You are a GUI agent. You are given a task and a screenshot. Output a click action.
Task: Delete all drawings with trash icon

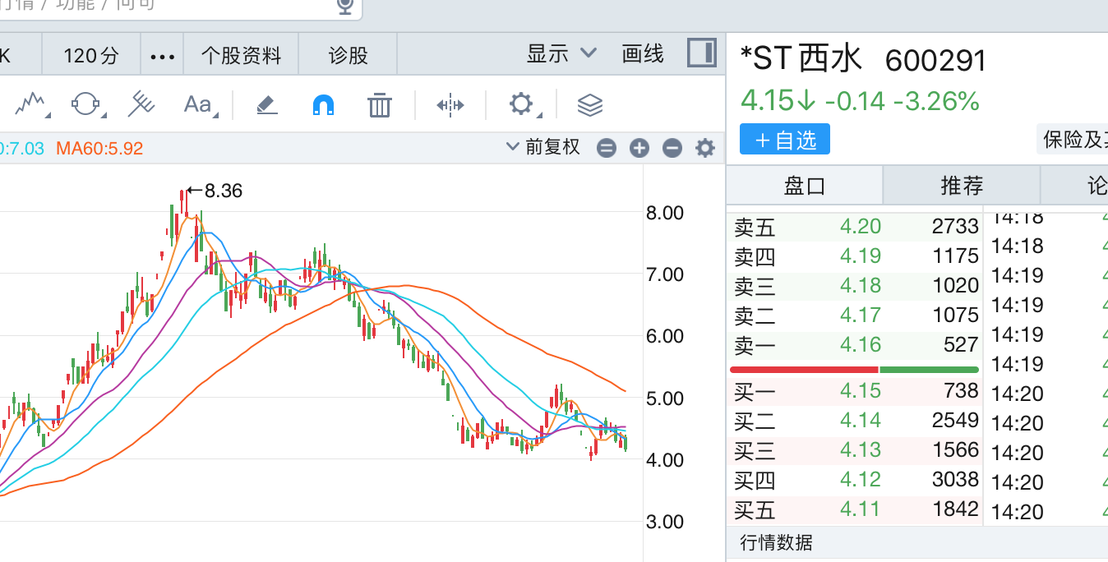(x=379, y=105)
